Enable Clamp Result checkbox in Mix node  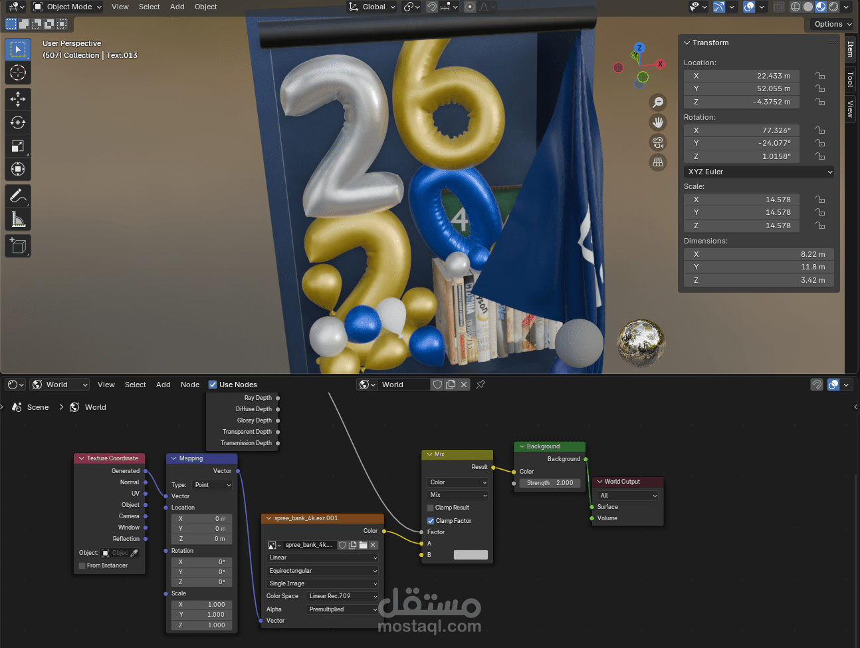[430, 508]
